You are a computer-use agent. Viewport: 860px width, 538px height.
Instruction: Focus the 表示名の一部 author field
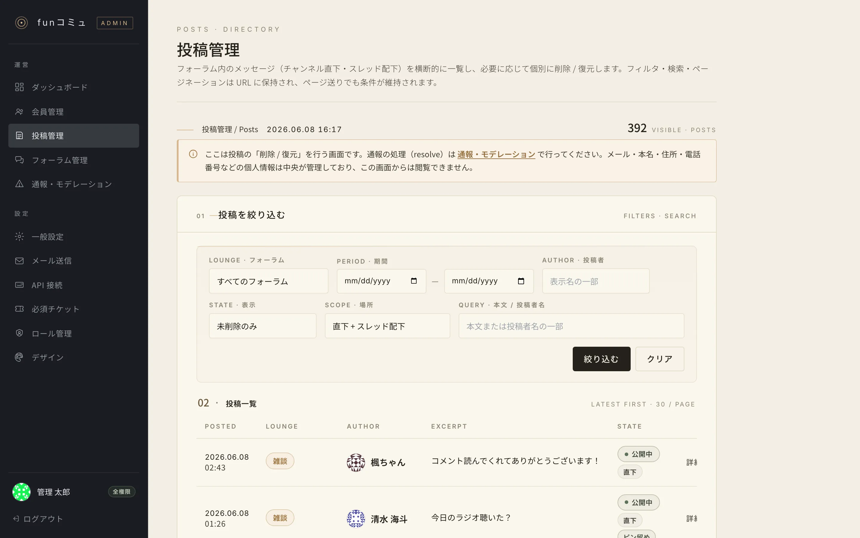pos(596,281)
